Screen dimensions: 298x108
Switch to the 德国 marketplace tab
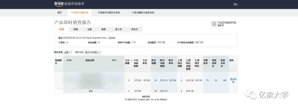click(x=103, y=29)
